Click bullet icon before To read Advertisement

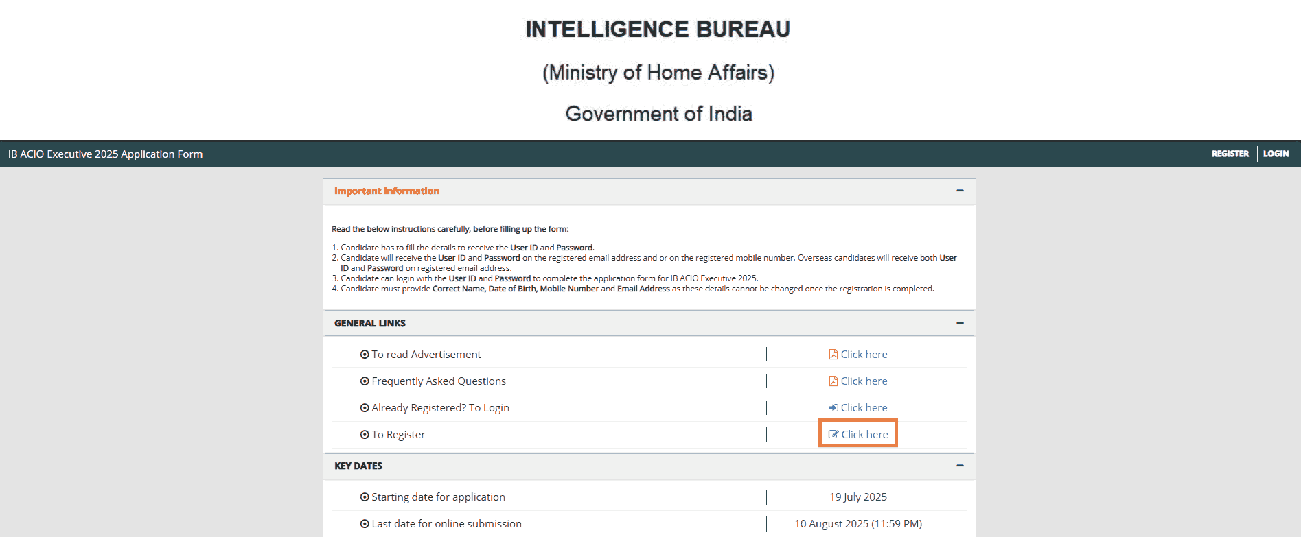pyautogui.click(x=365, y=355)
